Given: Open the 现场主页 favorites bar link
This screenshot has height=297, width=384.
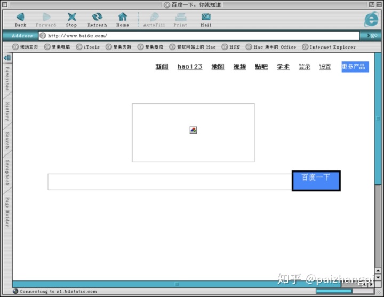Looking at the screenshot, I should click(25, 47).
